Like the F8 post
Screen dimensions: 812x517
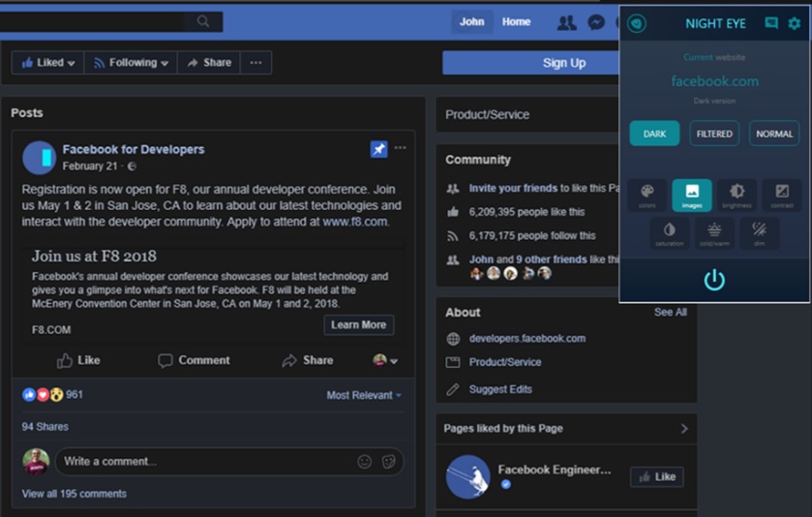(78, 360)
